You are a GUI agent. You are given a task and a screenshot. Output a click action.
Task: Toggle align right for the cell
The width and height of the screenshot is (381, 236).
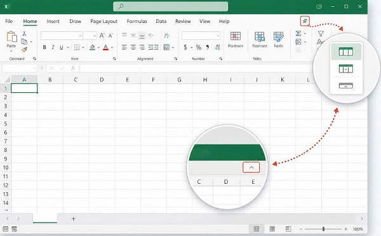click(x=142, y=47)
